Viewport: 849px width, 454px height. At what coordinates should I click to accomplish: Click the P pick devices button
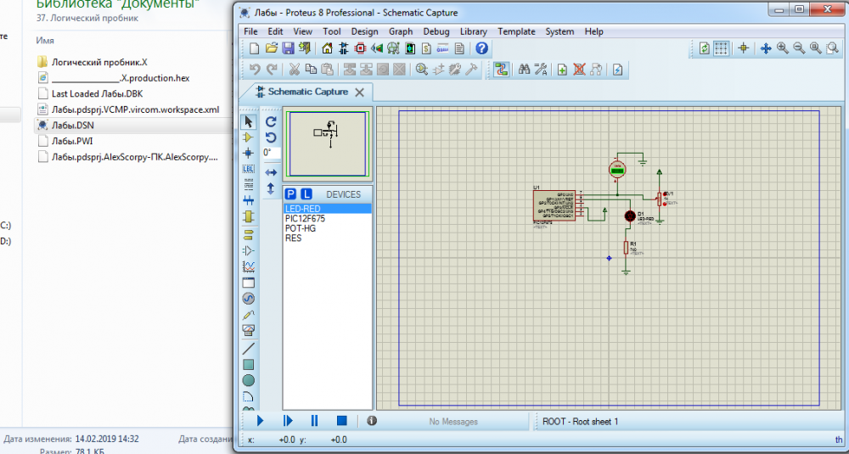tap(291, 194)
